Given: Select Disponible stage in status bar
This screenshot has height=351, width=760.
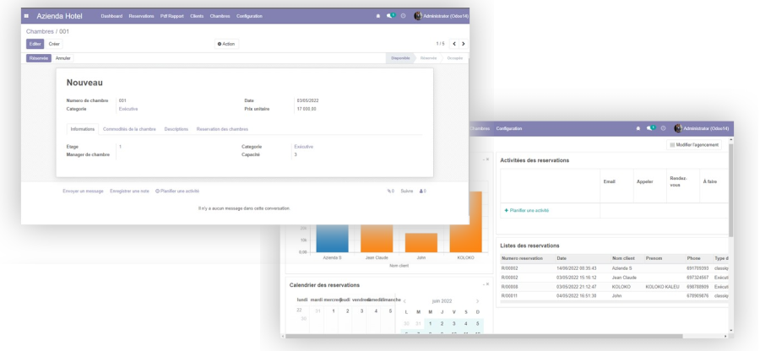Looking at the screenshot, I should [x=400, y=58].
